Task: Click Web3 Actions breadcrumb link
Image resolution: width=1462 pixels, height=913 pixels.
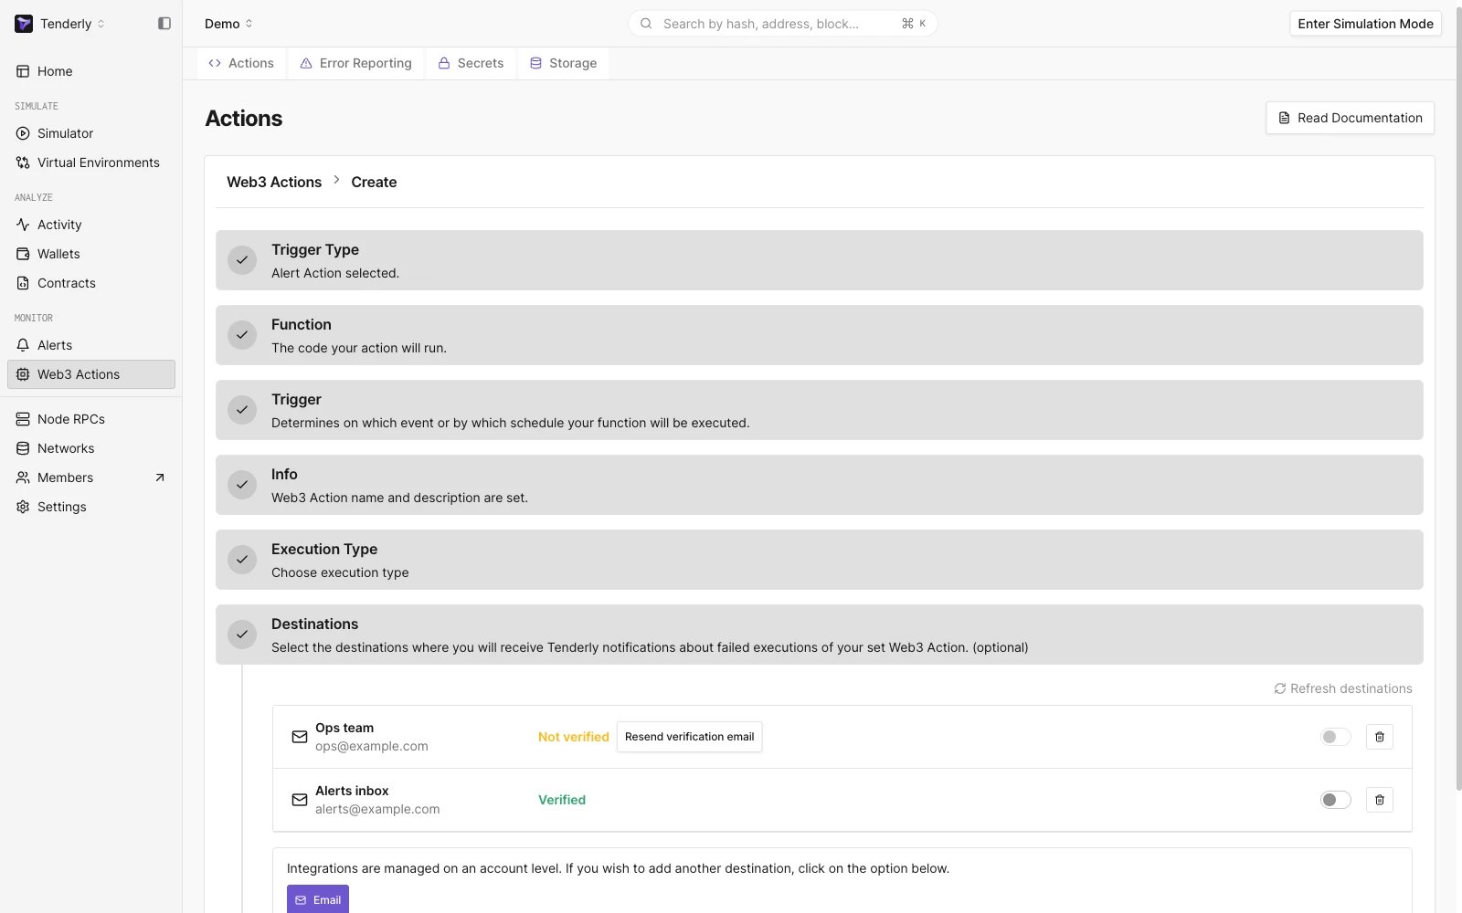Action: (x=274, y=182)
